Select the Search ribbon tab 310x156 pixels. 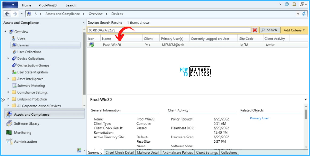[71, 5]
